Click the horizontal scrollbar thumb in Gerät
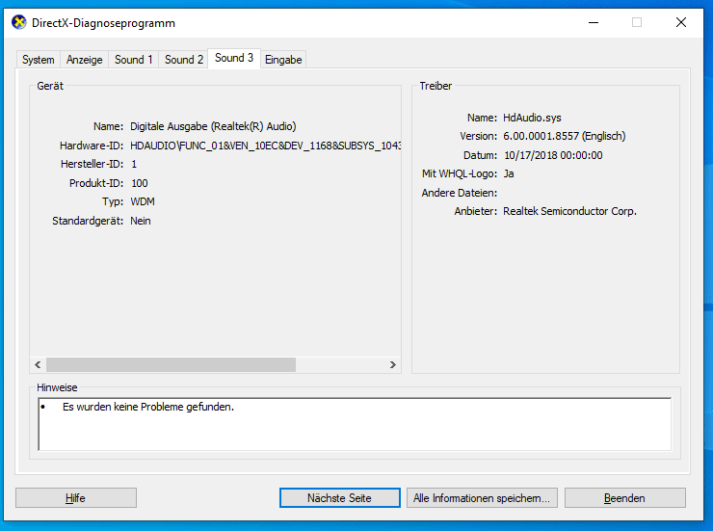The width and height of the screenshot is (713, 531). [x=171, y=364]
